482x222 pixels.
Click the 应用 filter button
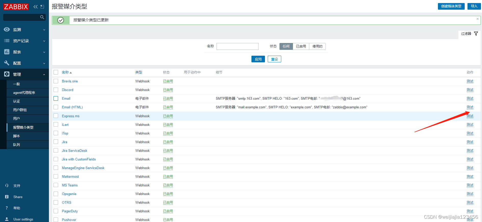(x=258, y=59)
